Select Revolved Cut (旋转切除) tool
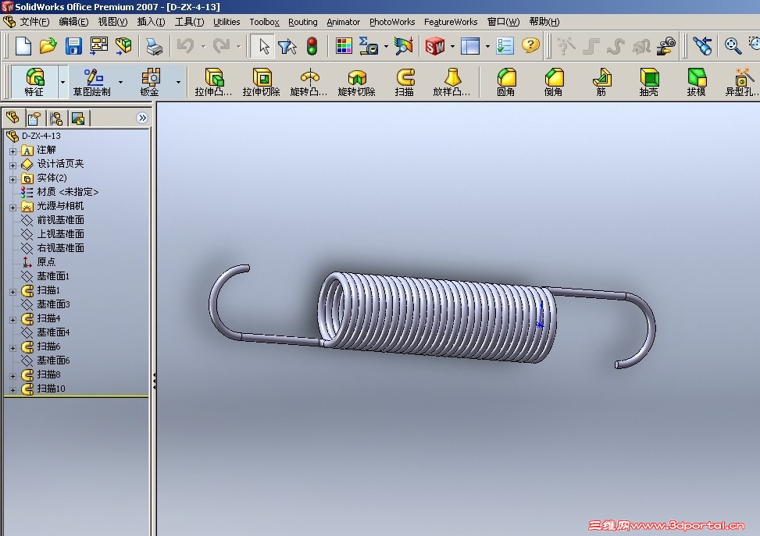The height and width of the screenshot is (536, 760). click(357, 83)
